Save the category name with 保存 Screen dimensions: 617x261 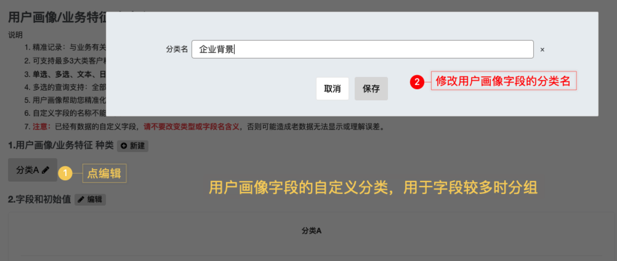(x=371, y=89)
